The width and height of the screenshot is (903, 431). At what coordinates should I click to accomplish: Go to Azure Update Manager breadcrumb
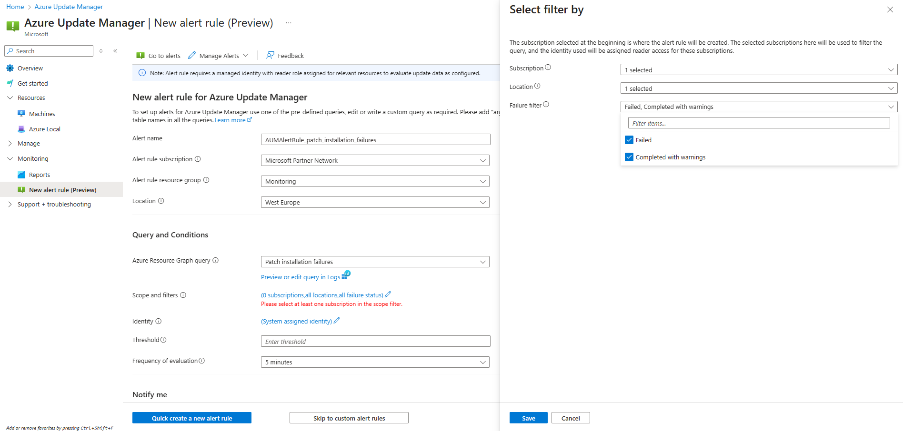tap(69, 7)
